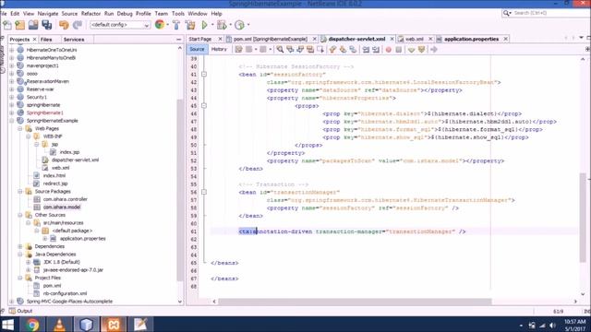Close the dispatcher-servlet.xml tab
Viewport: 591px width, 332px height.
(x=392, y=39)
